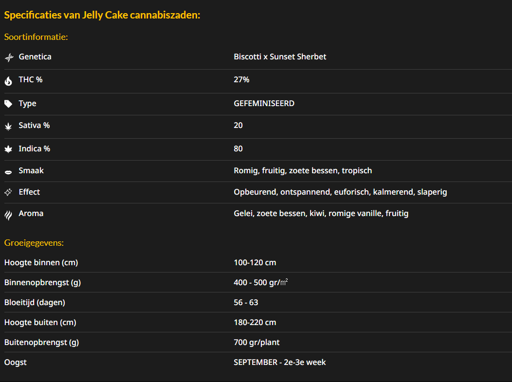Click the leaf icon beside Indica %
Screen dimensions: 512x382
(x=8, y=149)
